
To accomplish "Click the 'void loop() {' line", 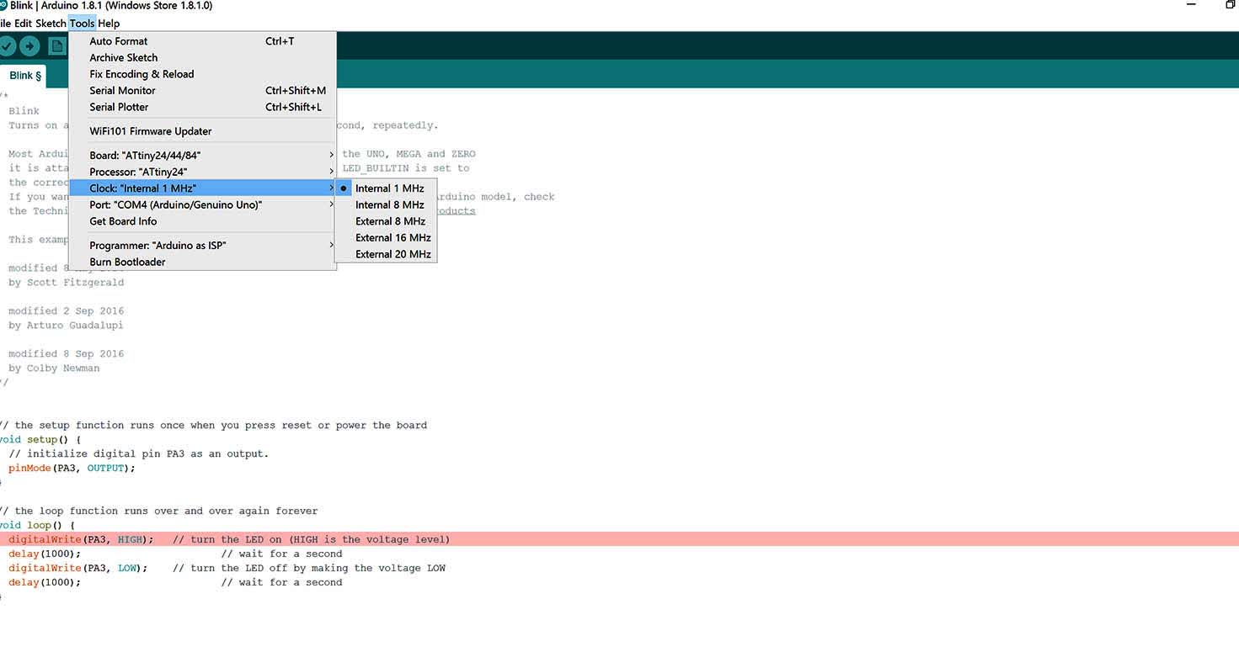I will point(37,525).
